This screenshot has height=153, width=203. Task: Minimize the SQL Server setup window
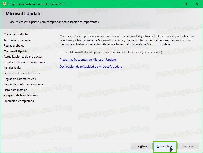[x=174, y=4]
